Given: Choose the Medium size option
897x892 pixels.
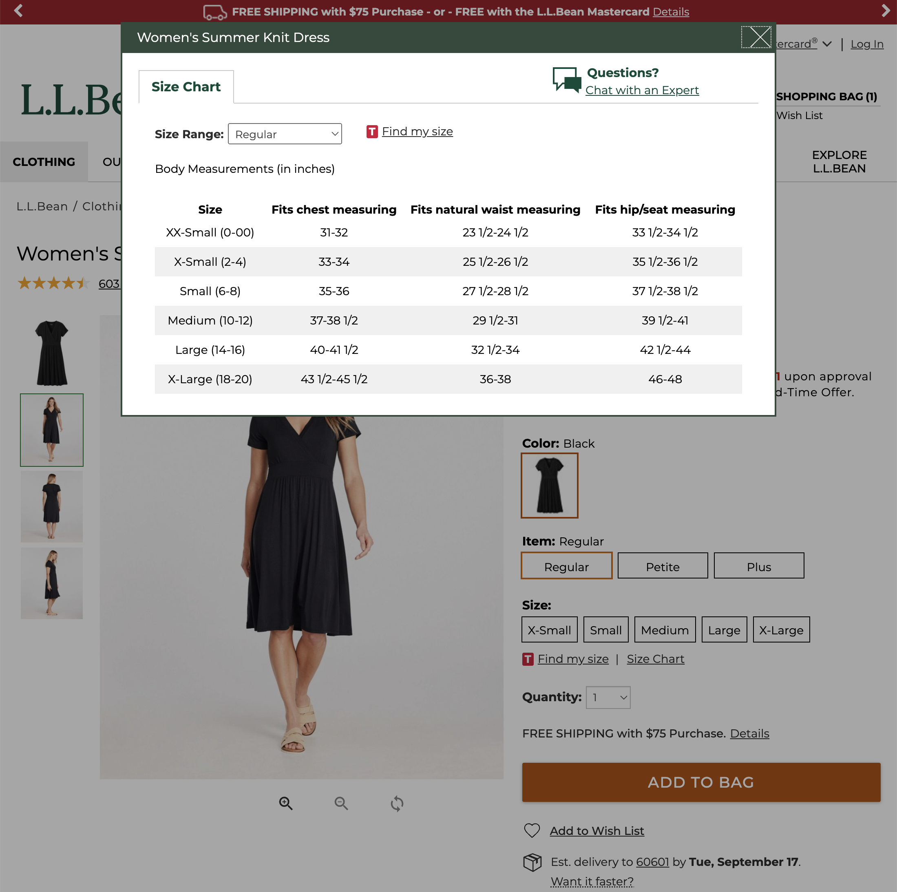Looking at the screenshot, I should pyautogui.click(x=665, y=629).
